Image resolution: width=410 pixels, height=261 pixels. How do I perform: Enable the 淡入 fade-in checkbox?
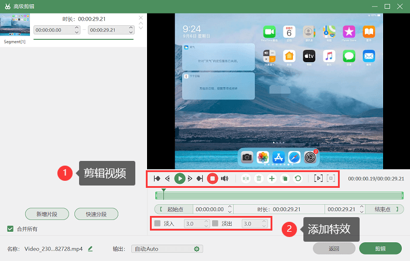[x=158, y=224]
